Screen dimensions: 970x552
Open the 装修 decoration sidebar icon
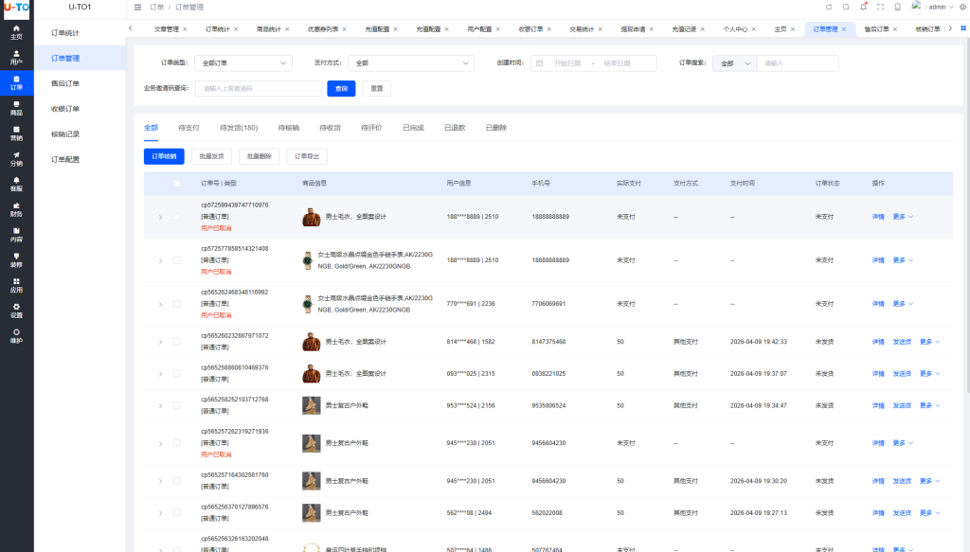coord(16,260)
